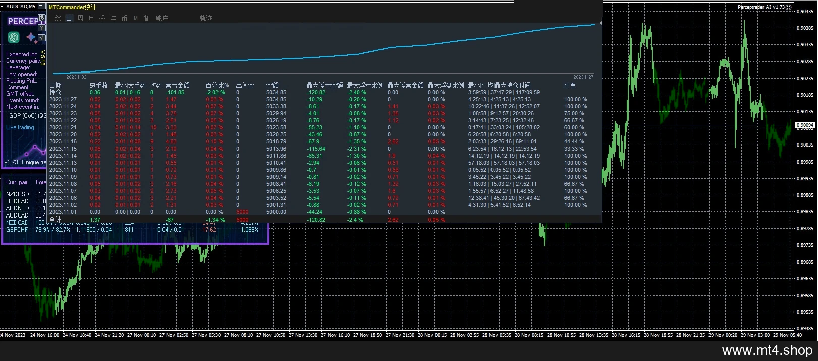818x361 pixels.
Task: Switch to the 综 summary tab
Action: (x=58, y=18)
